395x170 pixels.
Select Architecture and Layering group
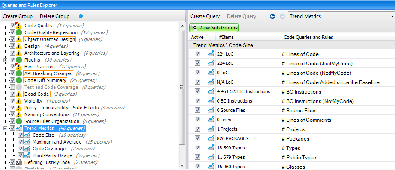pos(52,53)
